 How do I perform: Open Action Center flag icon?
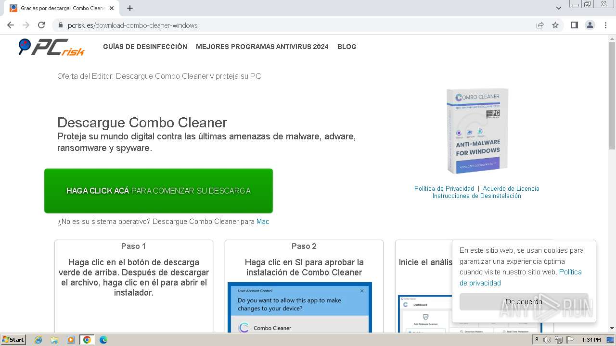570,340
